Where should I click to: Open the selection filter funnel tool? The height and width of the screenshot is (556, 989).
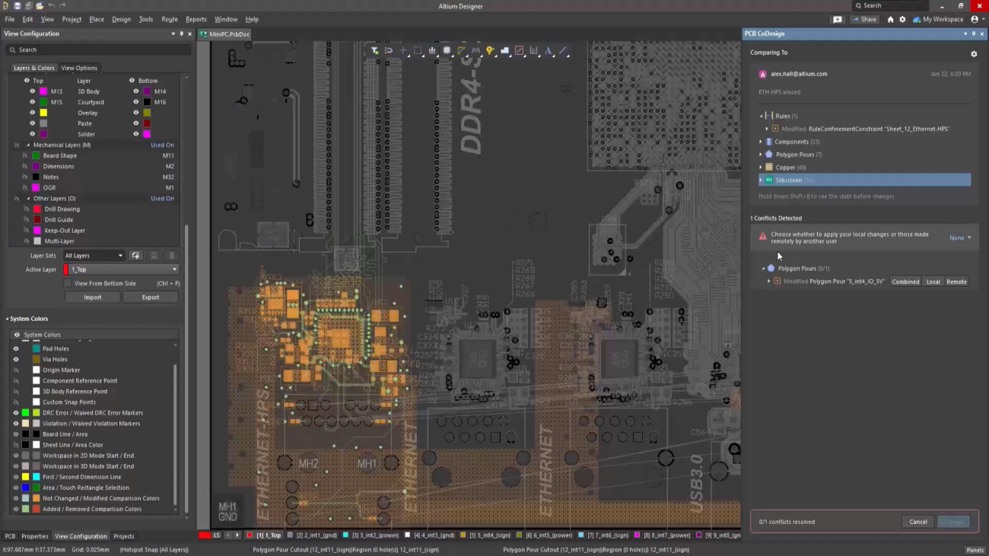(374, 50)
